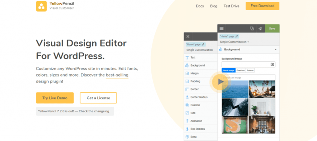Select the Extra cube icon

(x=187, y=137)
